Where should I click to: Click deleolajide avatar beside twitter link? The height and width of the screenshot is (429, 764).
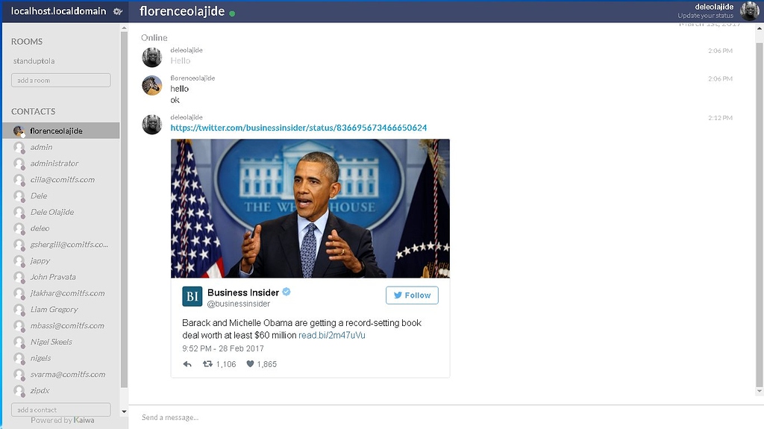tap(151, 125)
